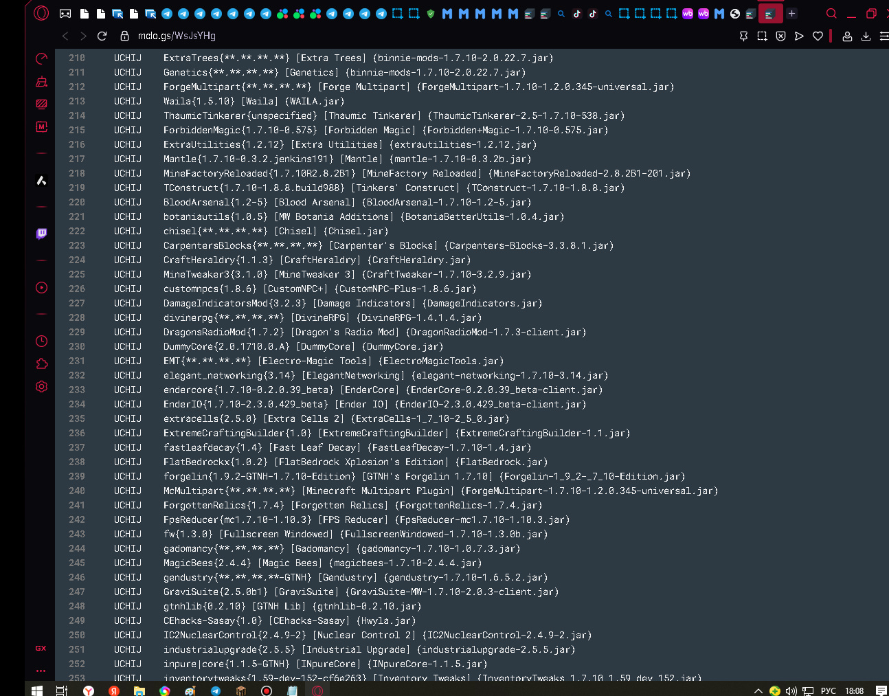The width and height of the screenshot is (889, 696).
Task: Click the ExtraUtilities{1.2.12} line
Action: (x=350, y=144)
